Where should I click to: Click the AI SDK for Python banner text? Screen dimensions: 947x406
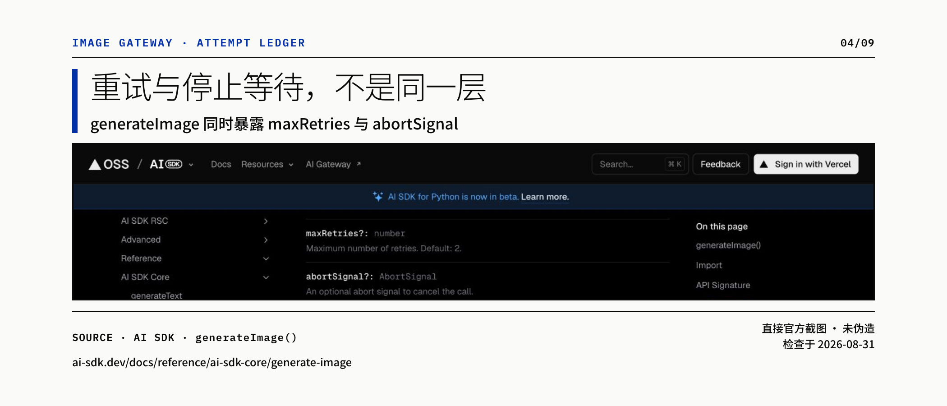[453, 197]
